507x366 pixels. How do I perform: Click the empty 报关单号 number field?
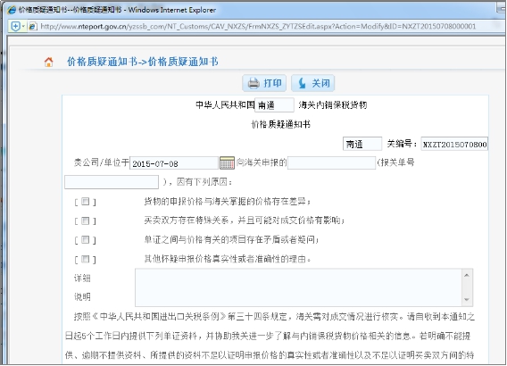(112, 182)
